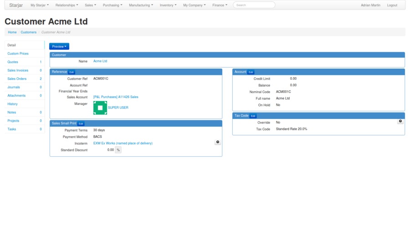Select the Sales Orders sidebar tab
This screenshot has height=227, width=410.
coord(17,79)
